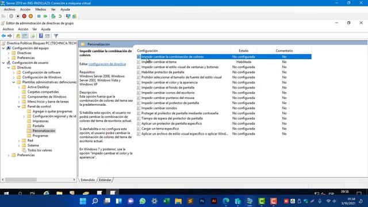The image size is (368, 207).
Task: Select Impresoras folder in tree
Action: [x=40, y=121]
